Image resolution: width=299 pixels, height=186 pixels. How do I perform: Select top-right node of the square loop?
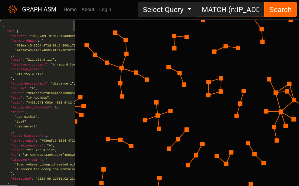221,78
